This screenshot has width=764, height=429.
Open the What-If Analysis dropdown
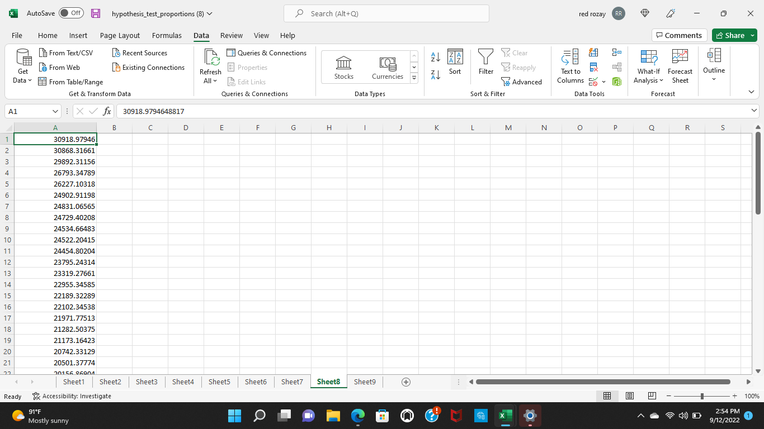[649, 66]
